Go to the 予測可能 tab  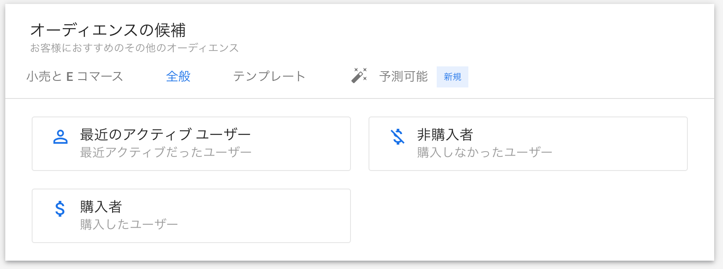[403, 76]
